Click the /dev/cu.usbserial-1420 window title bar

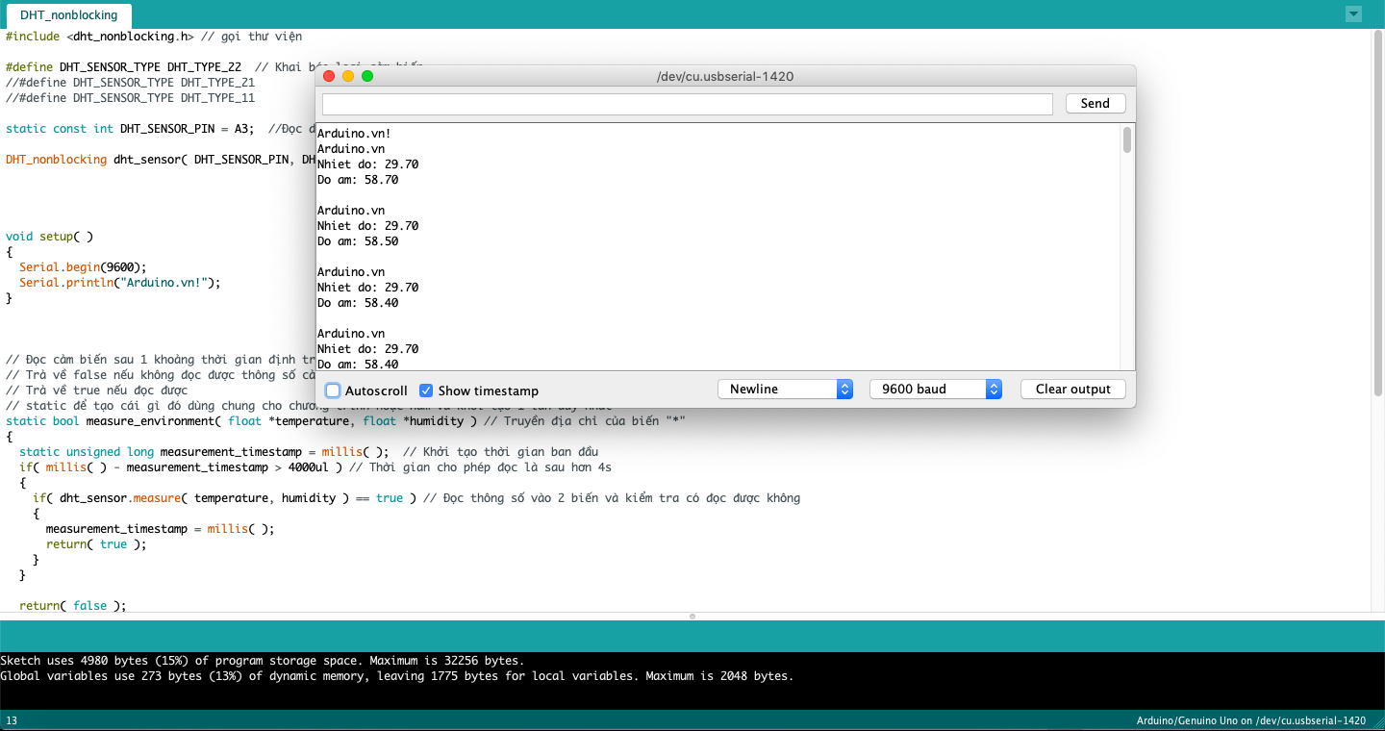[x=724, y=76]
